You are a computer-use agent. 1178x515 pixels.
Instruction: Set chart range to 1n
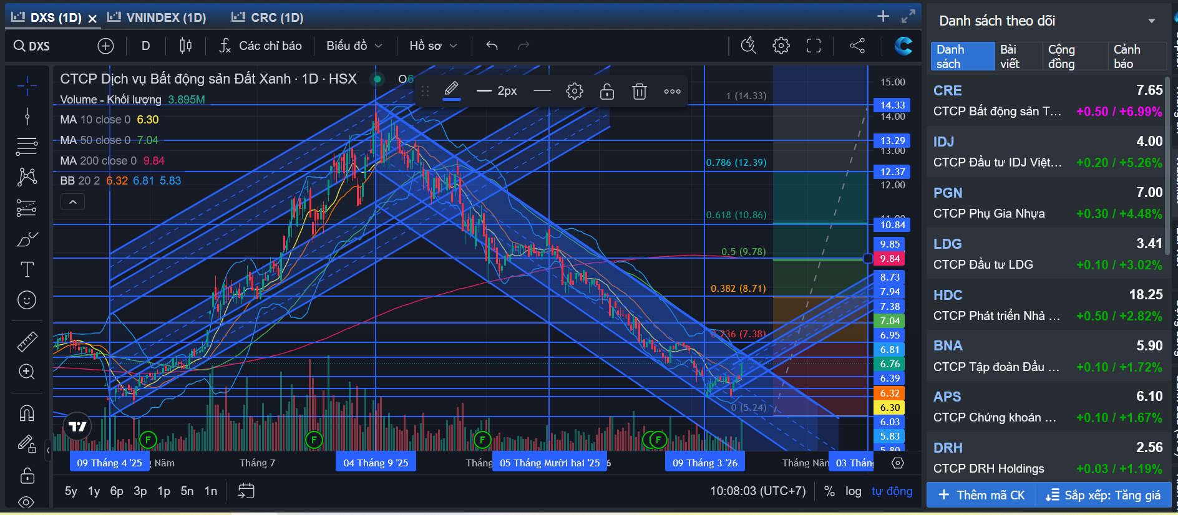click(x=211, y=491)
